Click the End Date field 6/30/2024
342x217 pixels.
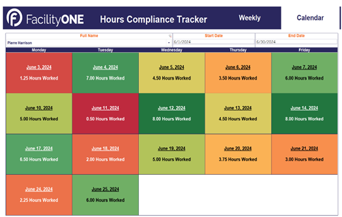(296, 42)
